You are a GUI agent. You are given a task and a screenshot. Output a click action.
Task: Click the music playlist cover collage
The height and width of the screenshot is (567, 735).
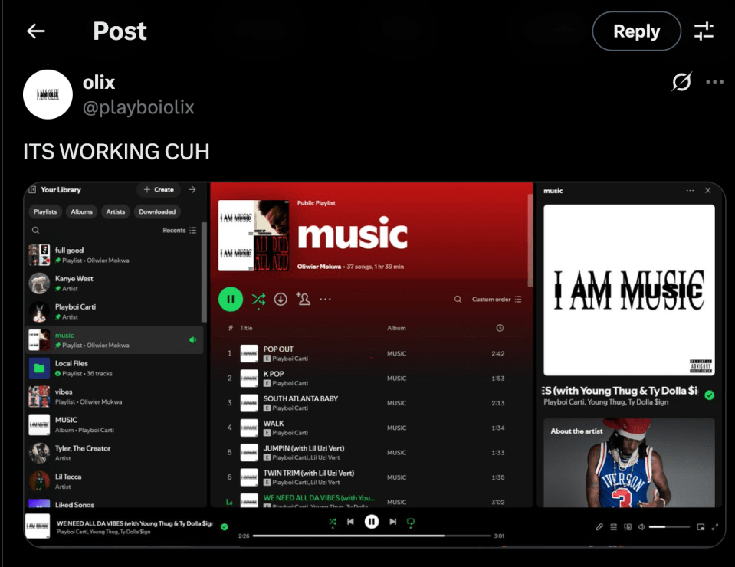click(x=254, y=235)
